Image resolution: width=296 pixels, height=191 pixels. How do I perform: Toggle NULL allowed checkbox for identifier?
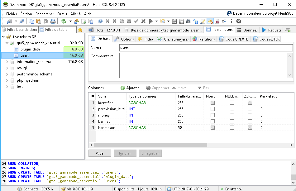[232, 103]
